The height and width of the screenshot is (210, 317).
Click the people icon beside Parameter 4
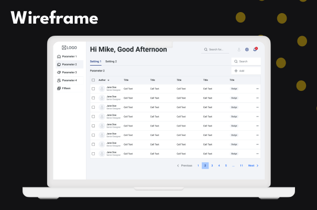[x=59, y=80]
